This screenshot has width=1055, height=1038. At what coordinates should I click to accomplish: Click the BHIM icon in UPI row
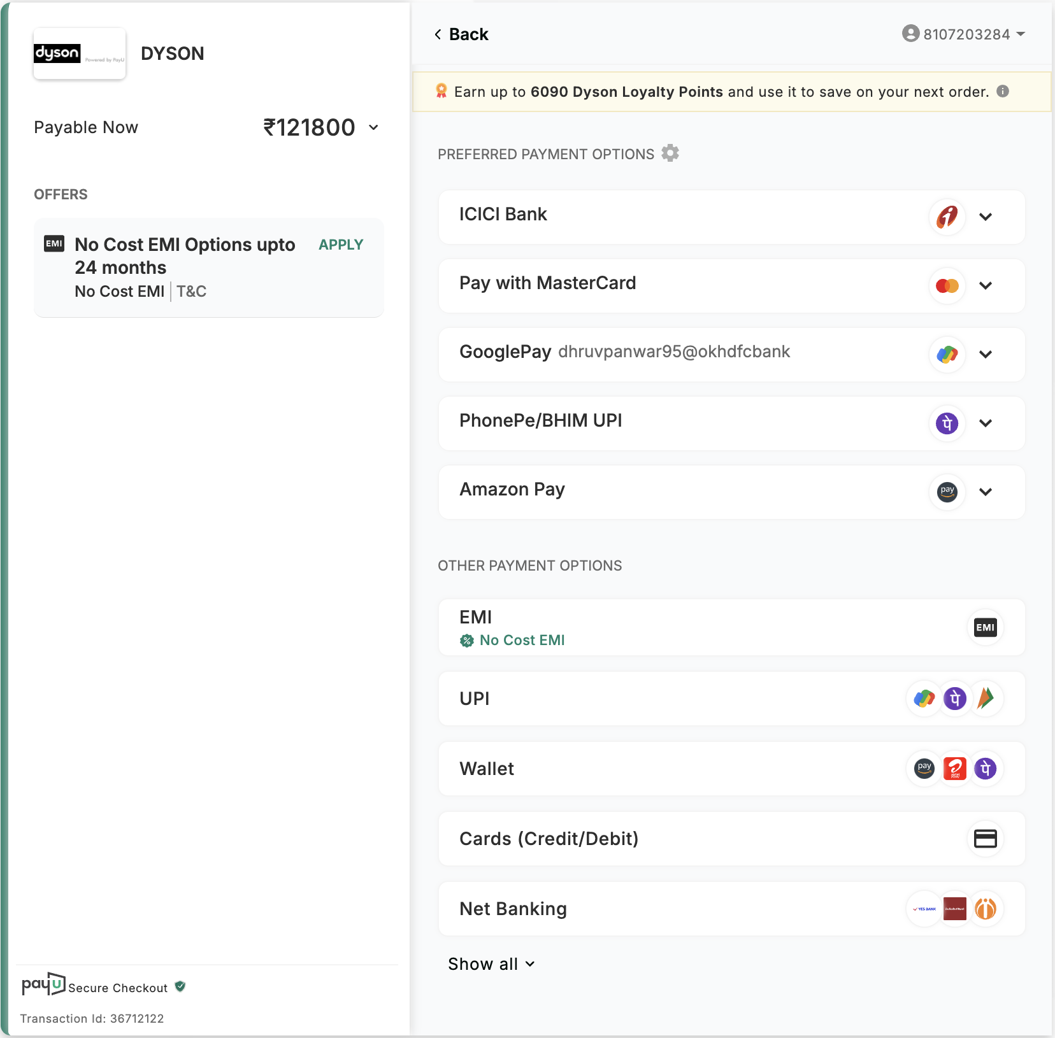pos(986,699)
